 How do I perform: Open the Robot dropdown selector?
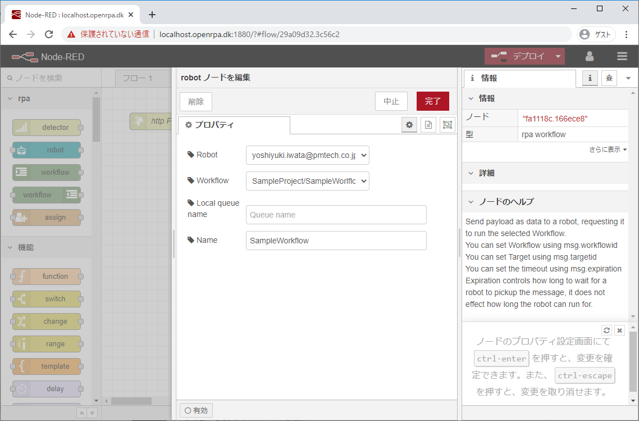click(307, 155)
